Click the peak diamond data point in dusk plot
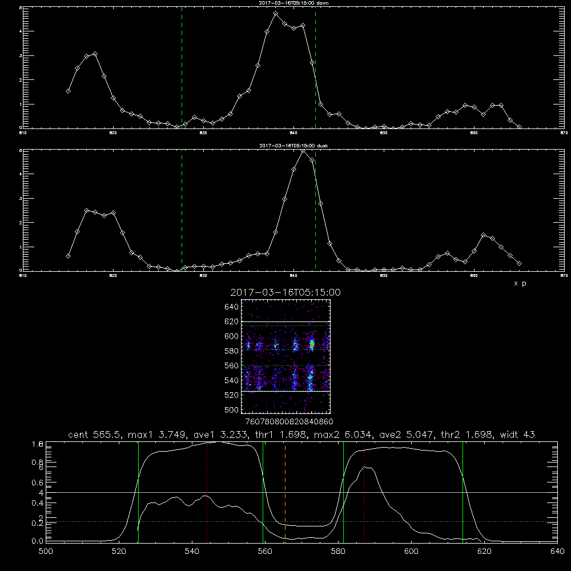The width and height of the screenshot is (571, 571). tap(303, 151)
